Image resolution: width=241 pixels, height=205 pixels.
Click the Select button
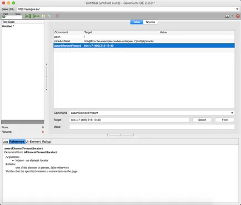(202, 120)
